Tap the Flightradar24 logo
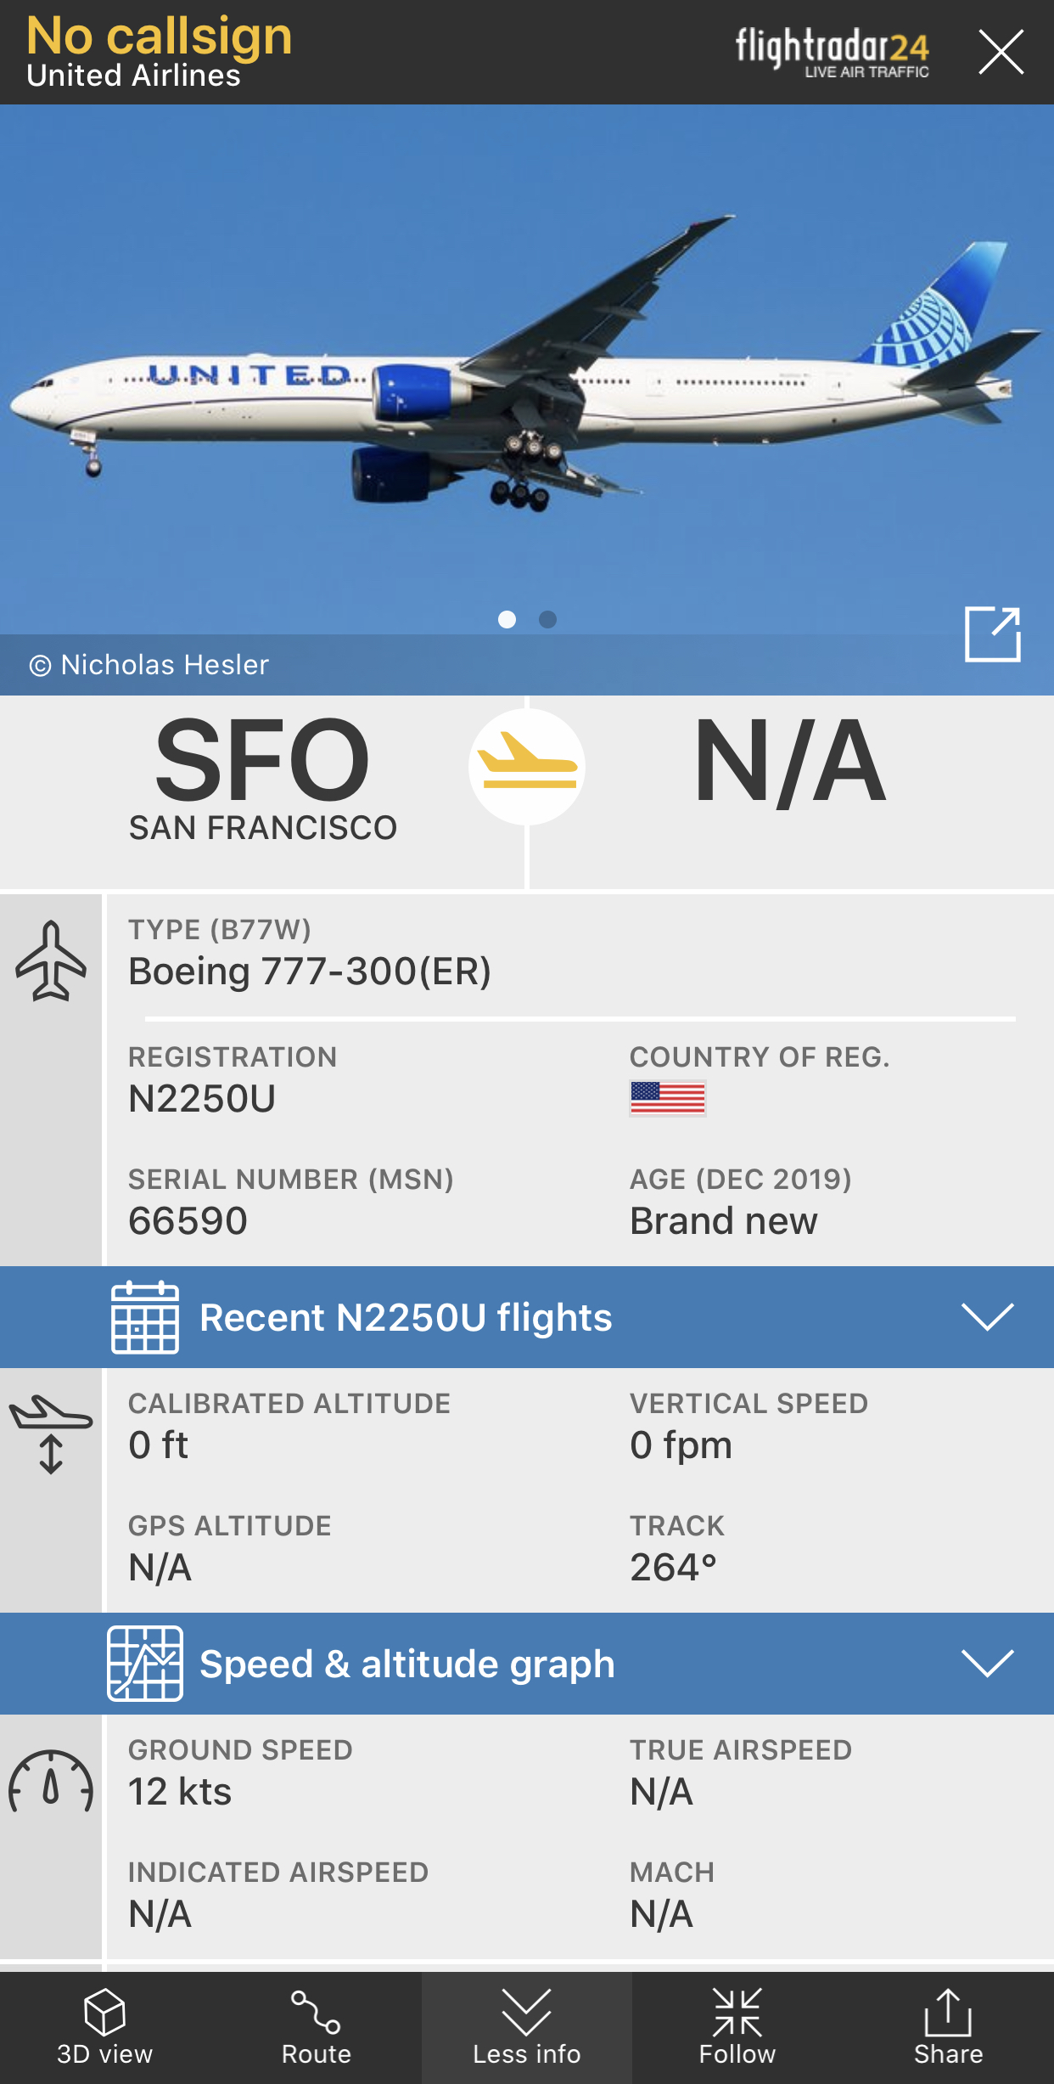The image size is (1054, 2084). [x=832, y=52]
